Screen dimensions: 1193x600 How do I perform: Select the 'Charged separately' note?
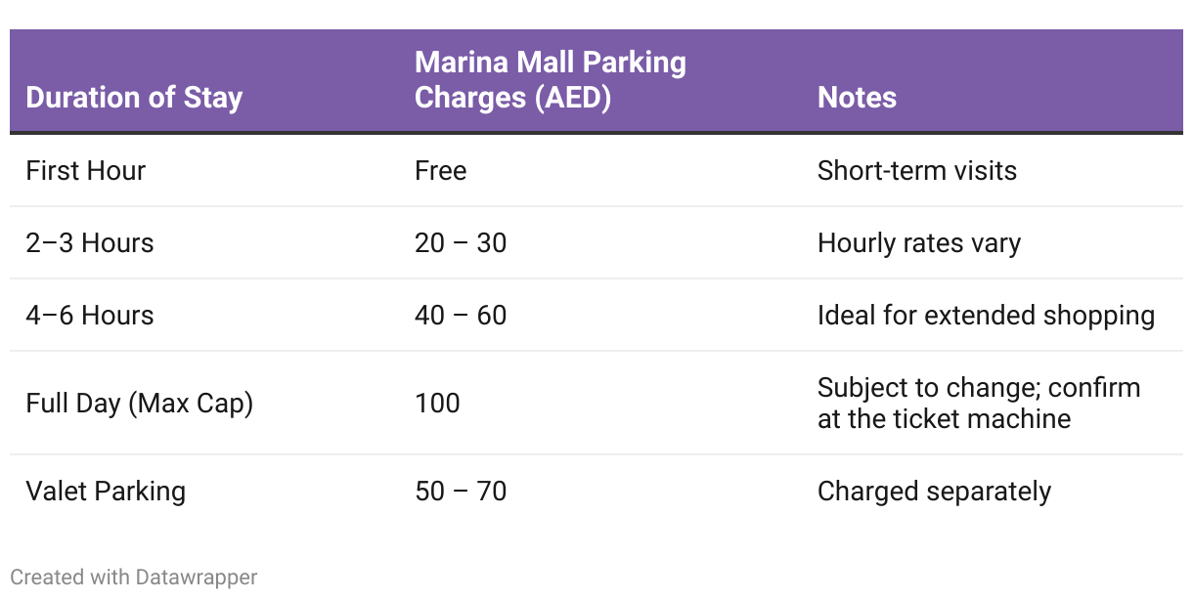[934, 491]
